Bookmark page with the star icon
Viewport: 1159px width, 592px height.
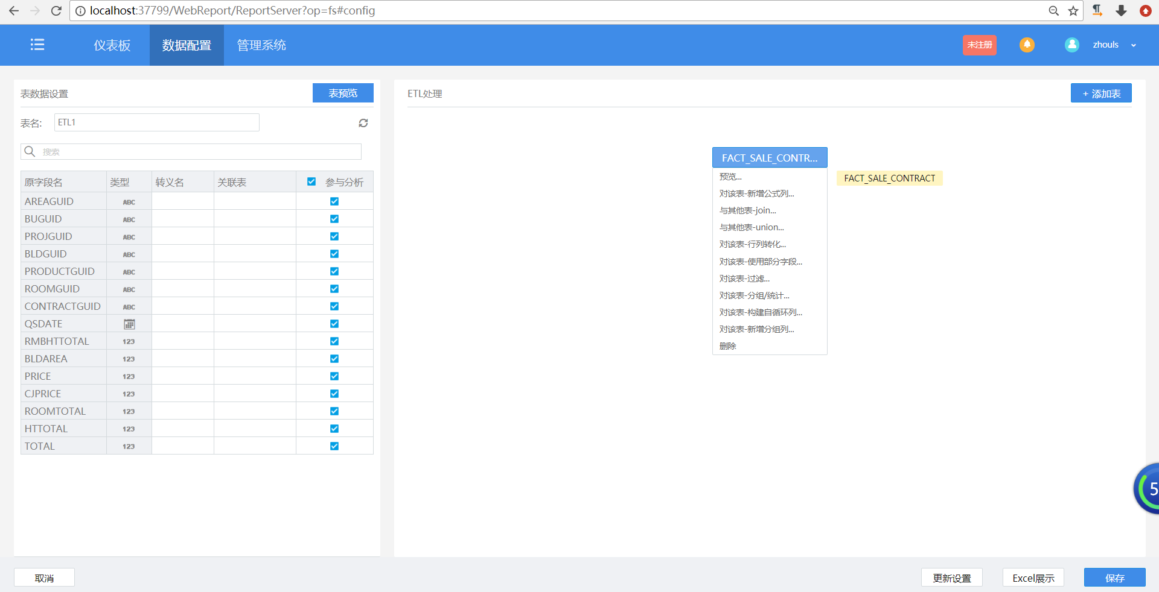pyautogui.click(x=1073, y=11)
